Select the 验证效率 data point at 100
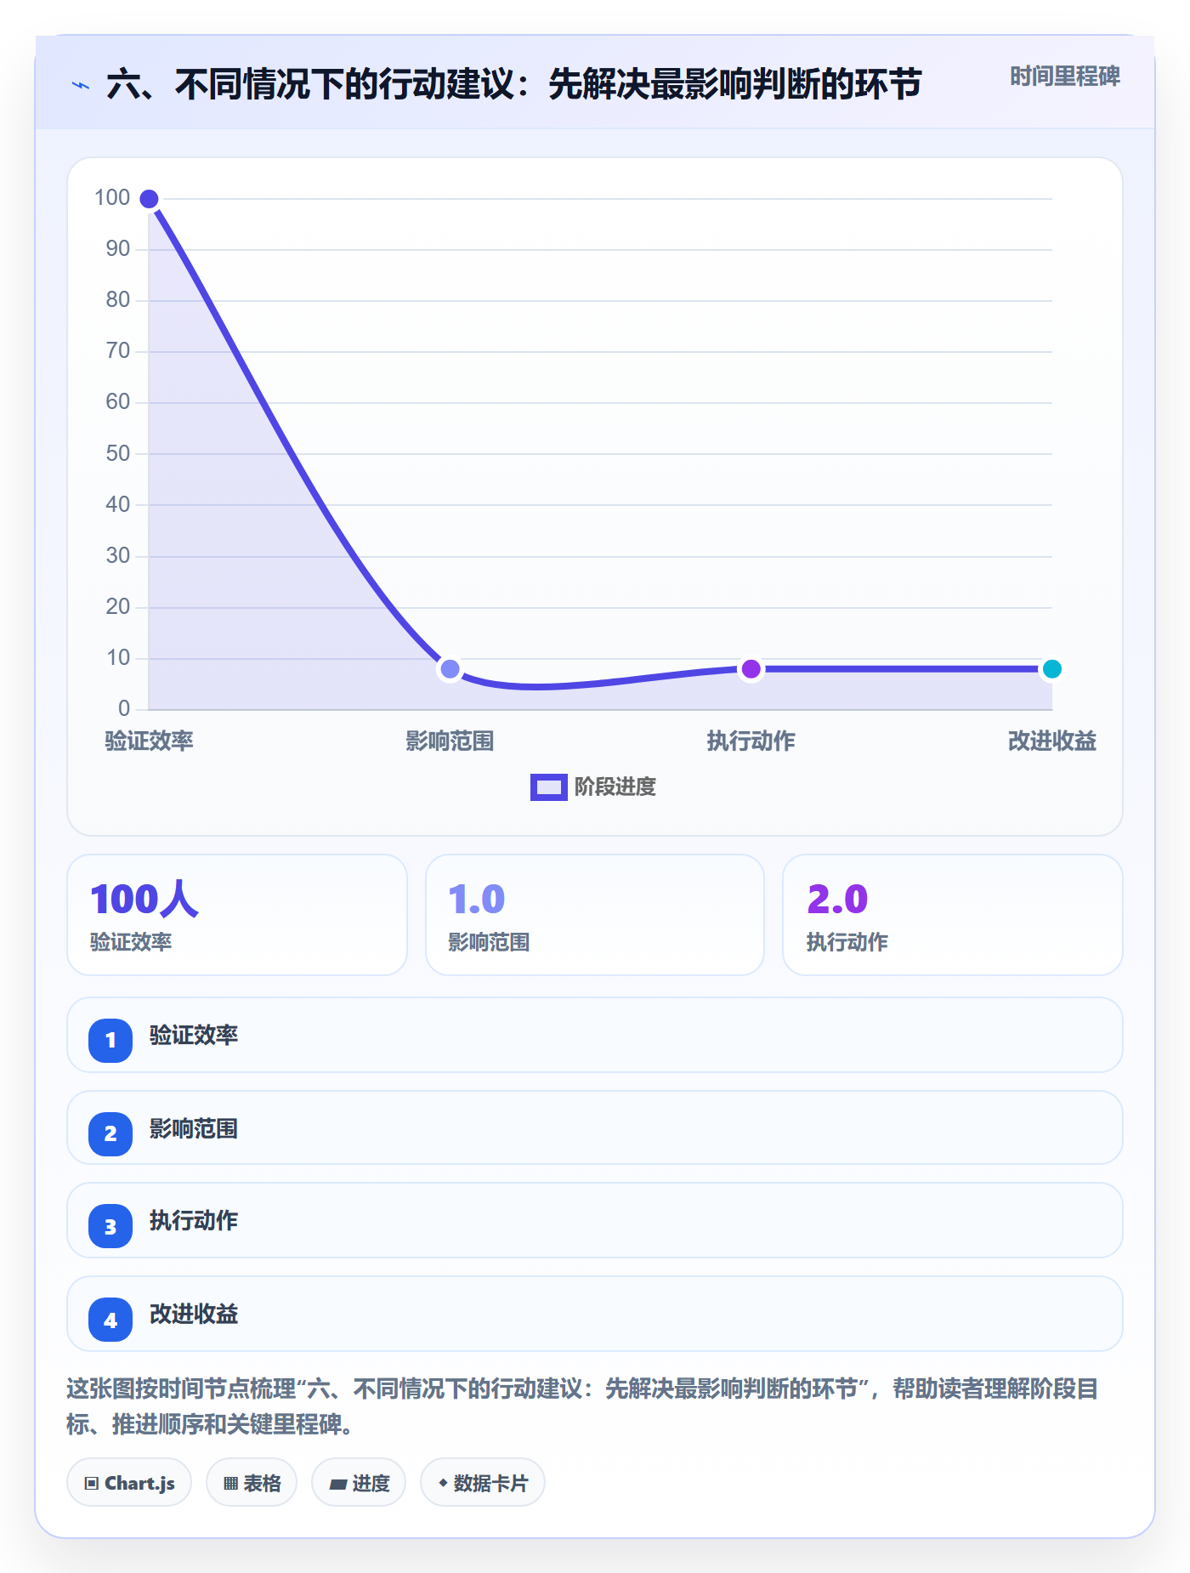 click(149, 199)
